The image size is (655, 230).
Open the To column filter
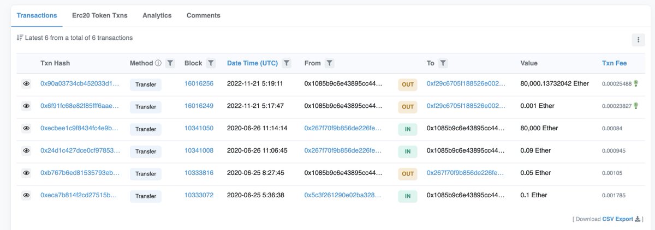[x=443, y=63]
